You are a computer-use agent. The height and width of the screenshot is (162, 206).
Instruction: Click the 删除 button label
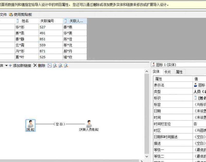(41, 66)
